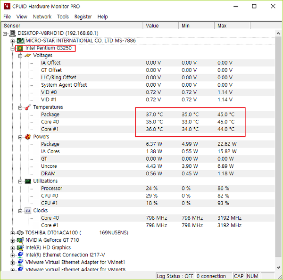Click the desktop computer icon beside DESKTOP-V8RHD1D

12,33
